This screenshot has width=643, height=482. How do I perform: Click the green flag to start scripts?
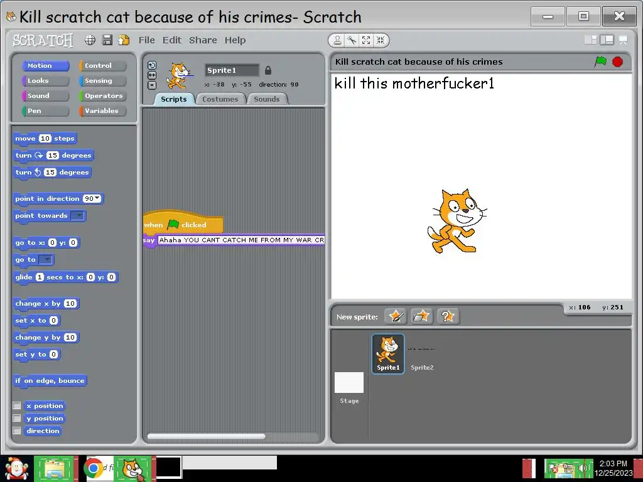click(x=600, y=62)
